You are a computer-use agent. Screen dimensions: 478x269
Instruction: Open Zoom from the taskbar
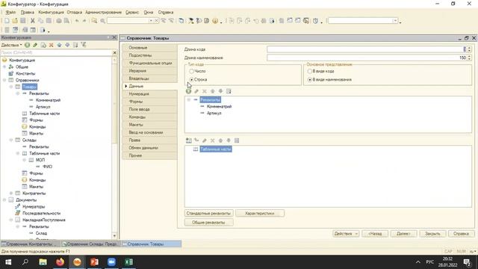point(111,262)
